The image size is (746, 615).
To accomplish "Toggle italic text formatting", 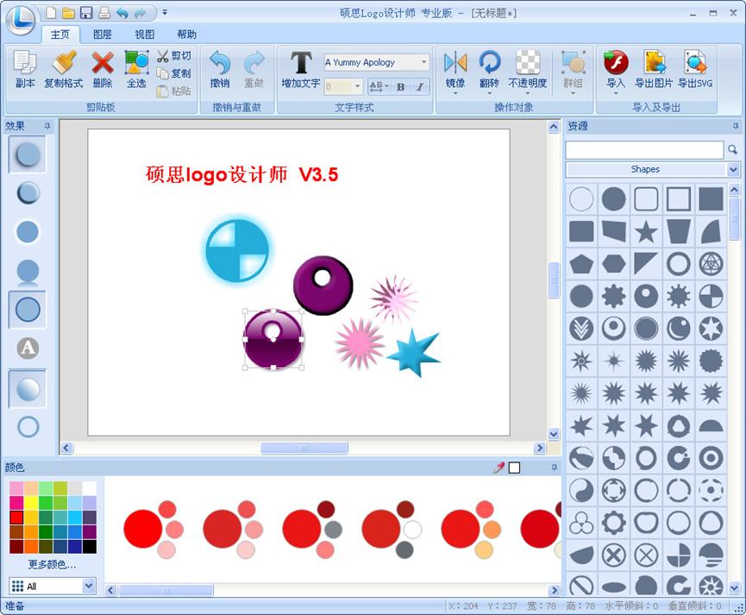I will 420,86.
